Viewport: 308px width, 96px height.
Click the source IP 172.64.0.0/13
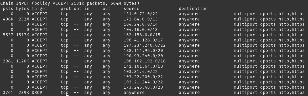click(x=141, y=19)
